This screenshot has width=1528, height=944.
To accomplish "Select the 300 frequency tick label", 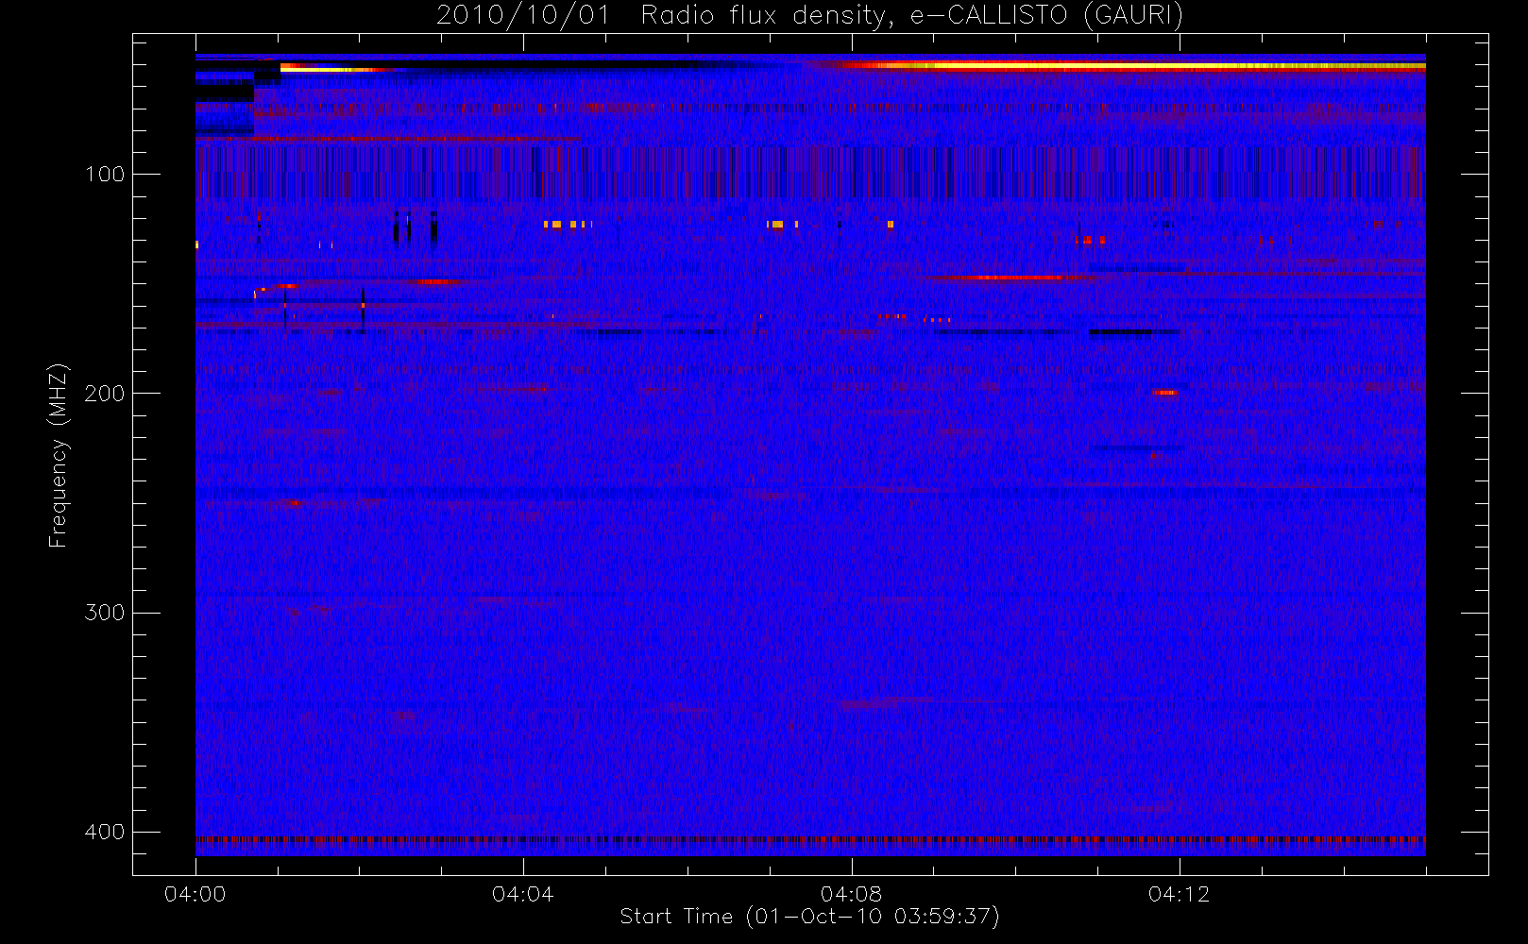I will (x=105, y=613).
